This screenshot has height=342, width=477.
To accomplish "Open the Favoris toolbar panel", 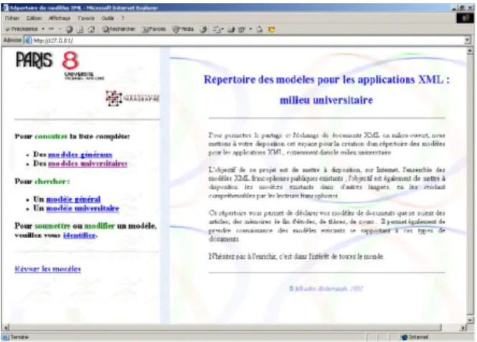I will coord(154,29).
